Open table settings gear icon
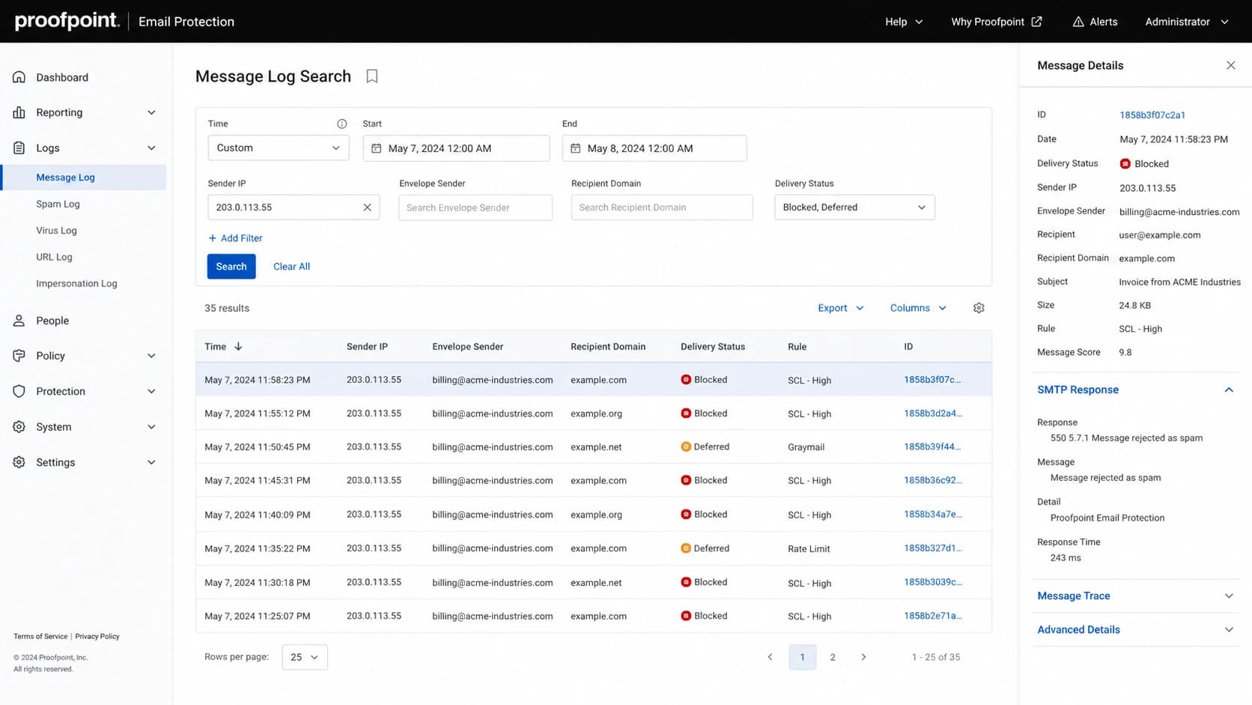This screenshot has height=705, width=1252. click(x=979, y=308)
